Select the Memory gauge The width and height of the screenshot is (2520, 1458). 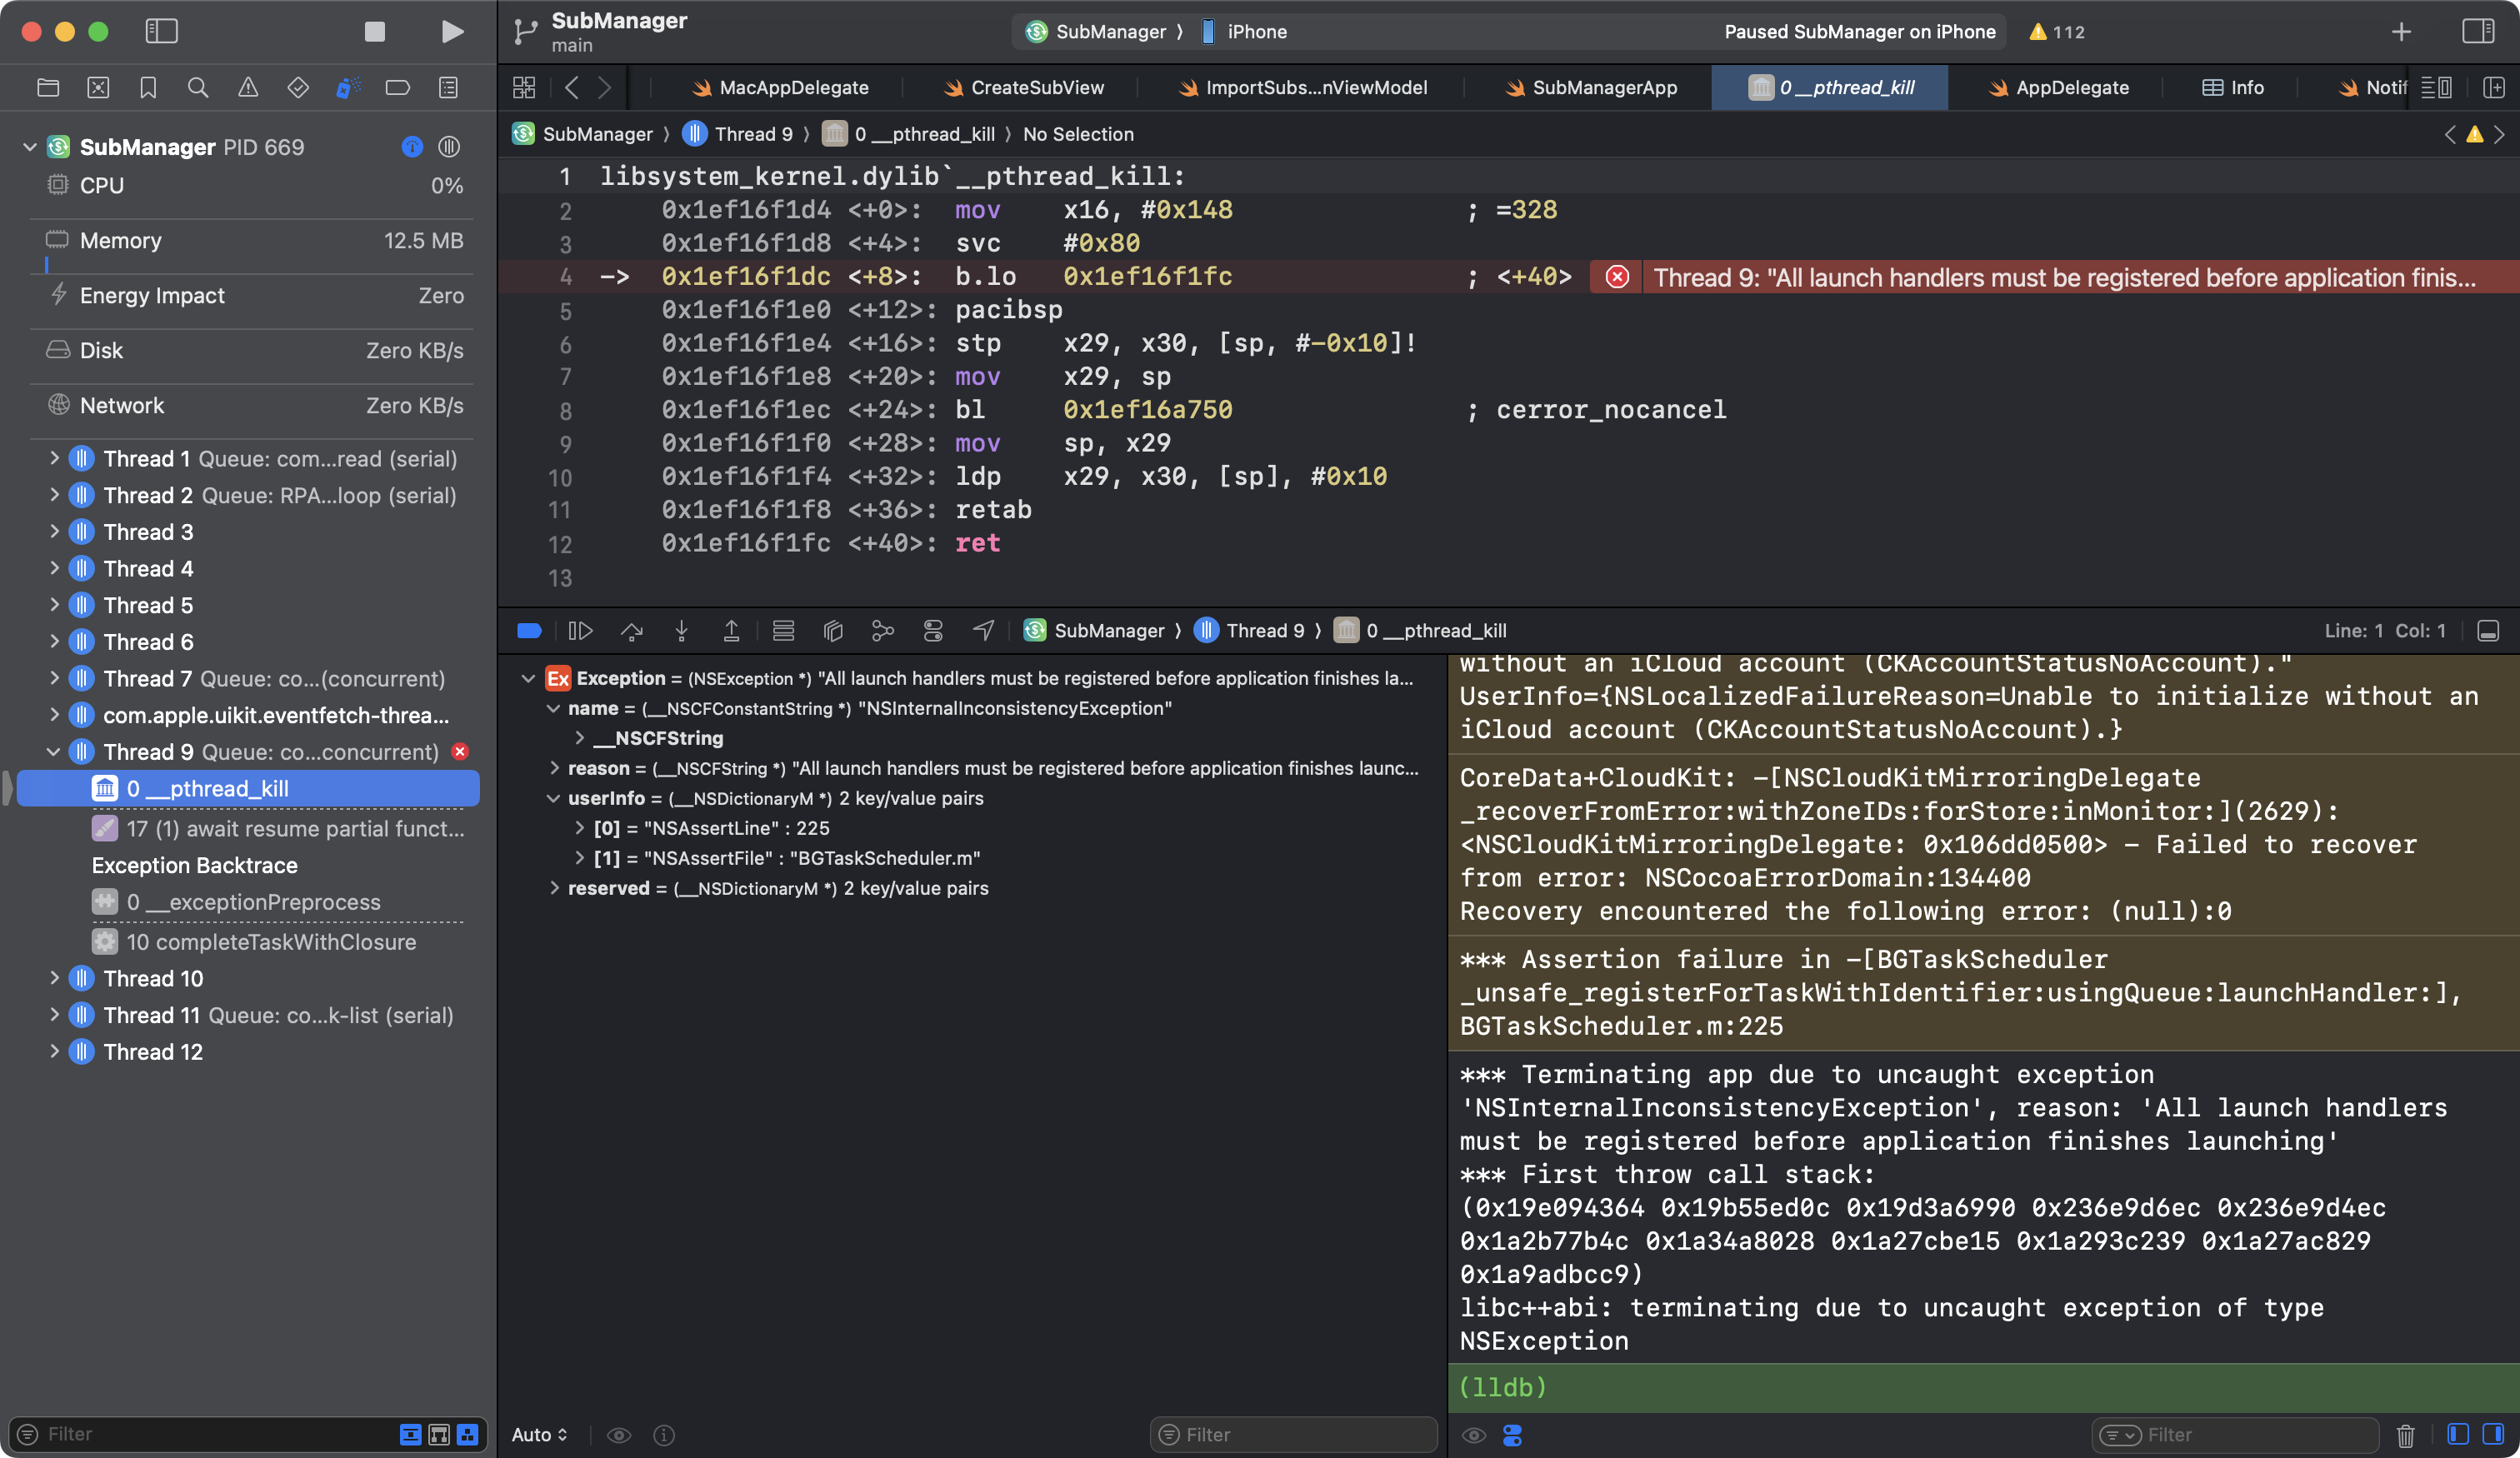point(254,241)
